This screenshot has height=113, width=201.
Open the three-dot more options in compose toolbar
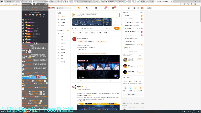pyautogui.click(x=97, y=28)
